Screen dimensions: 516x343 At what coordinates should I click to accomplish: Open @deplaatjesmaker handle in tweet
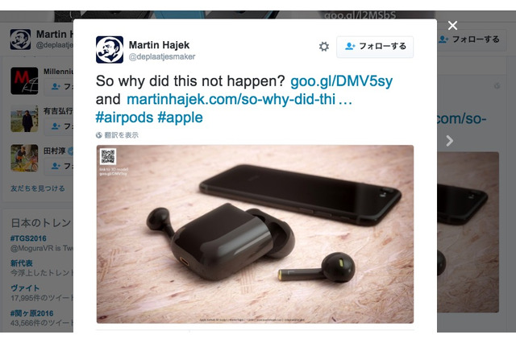point(162,57)
